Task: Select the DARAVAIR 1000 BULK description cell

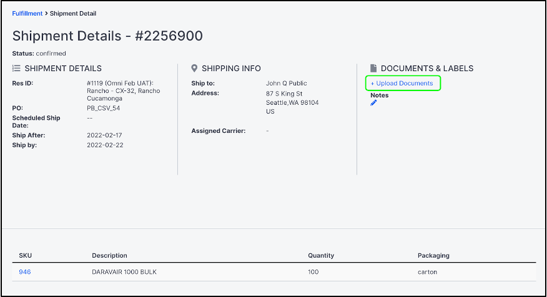Action: [x=124, y=272]
